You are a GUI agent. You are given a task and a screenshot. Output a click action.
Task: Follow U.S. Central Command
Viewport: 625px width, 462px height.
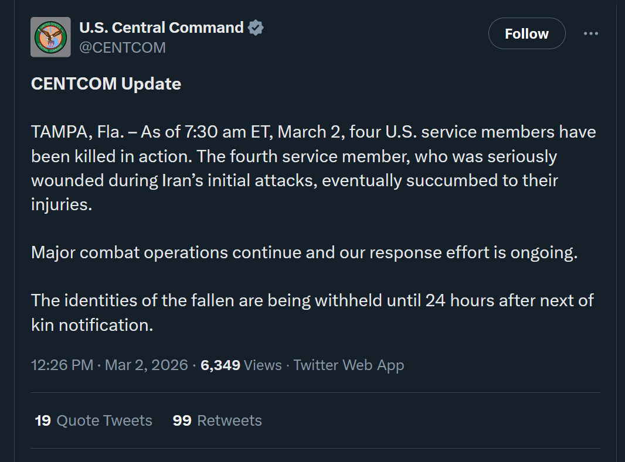pyautogui.click(x=527, y=33)
